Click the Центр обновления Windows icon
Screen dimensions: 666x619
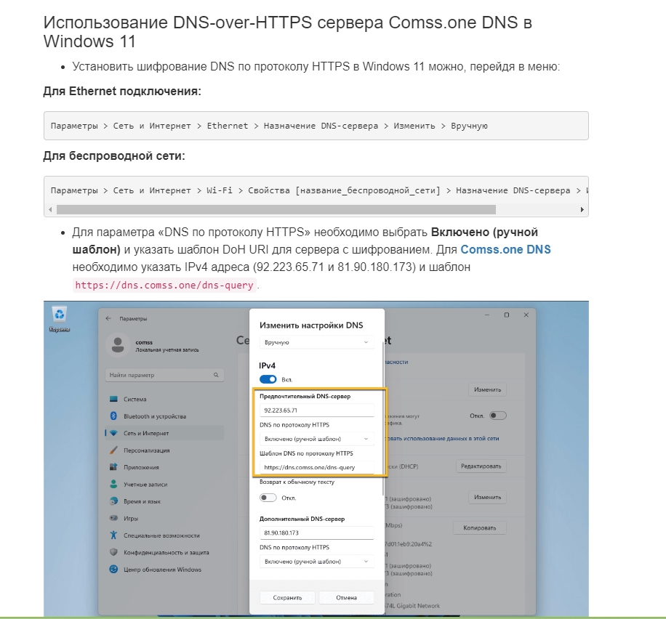point(113,569)
